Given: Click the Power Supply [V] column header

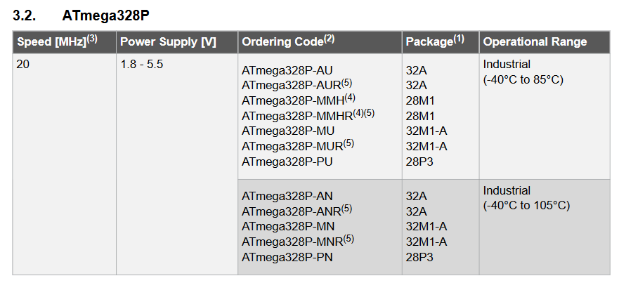Looking at the screenshot, I should [x=168, y=42].
